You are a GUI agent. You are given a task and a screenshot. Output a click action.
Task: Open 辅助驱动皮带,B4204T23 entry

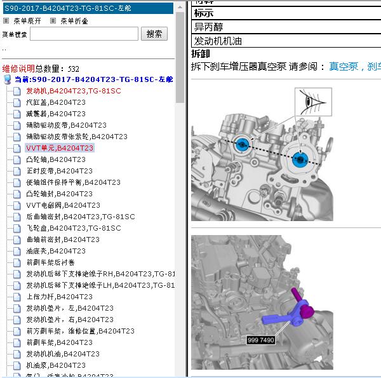pyautogui.click(x=66, y=125)
